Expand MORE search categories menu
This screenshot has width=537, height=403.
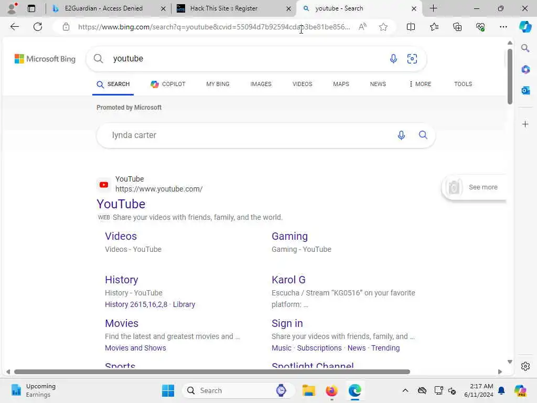tap(420, 84)
